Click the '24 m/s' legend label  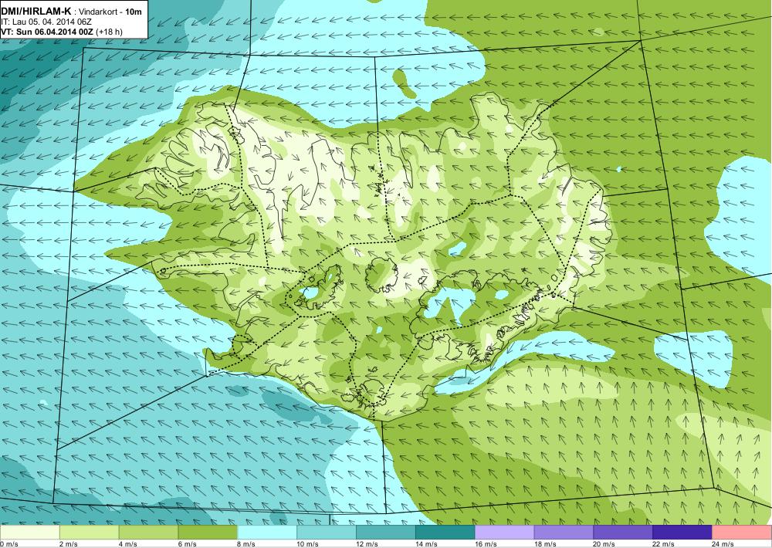(x=723, y=544)
